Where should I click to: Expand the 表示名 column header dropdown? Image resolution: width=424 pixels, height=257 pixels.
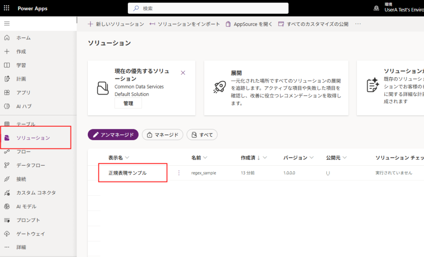127,158
